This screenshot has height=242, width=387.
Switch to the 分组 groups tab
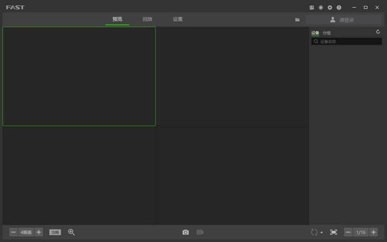326,33
